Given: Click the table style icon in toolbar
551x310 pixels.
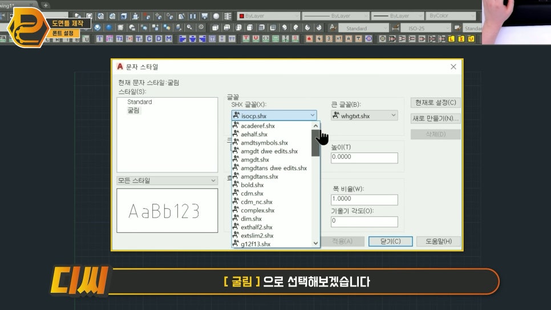Looking at the screenshot, I should [x=457, y=27].
